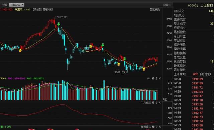The height and width of the screenshot is (130, 214).
Task: Show help for 主力追踪 indicator
Action: (x=157, y=103)
